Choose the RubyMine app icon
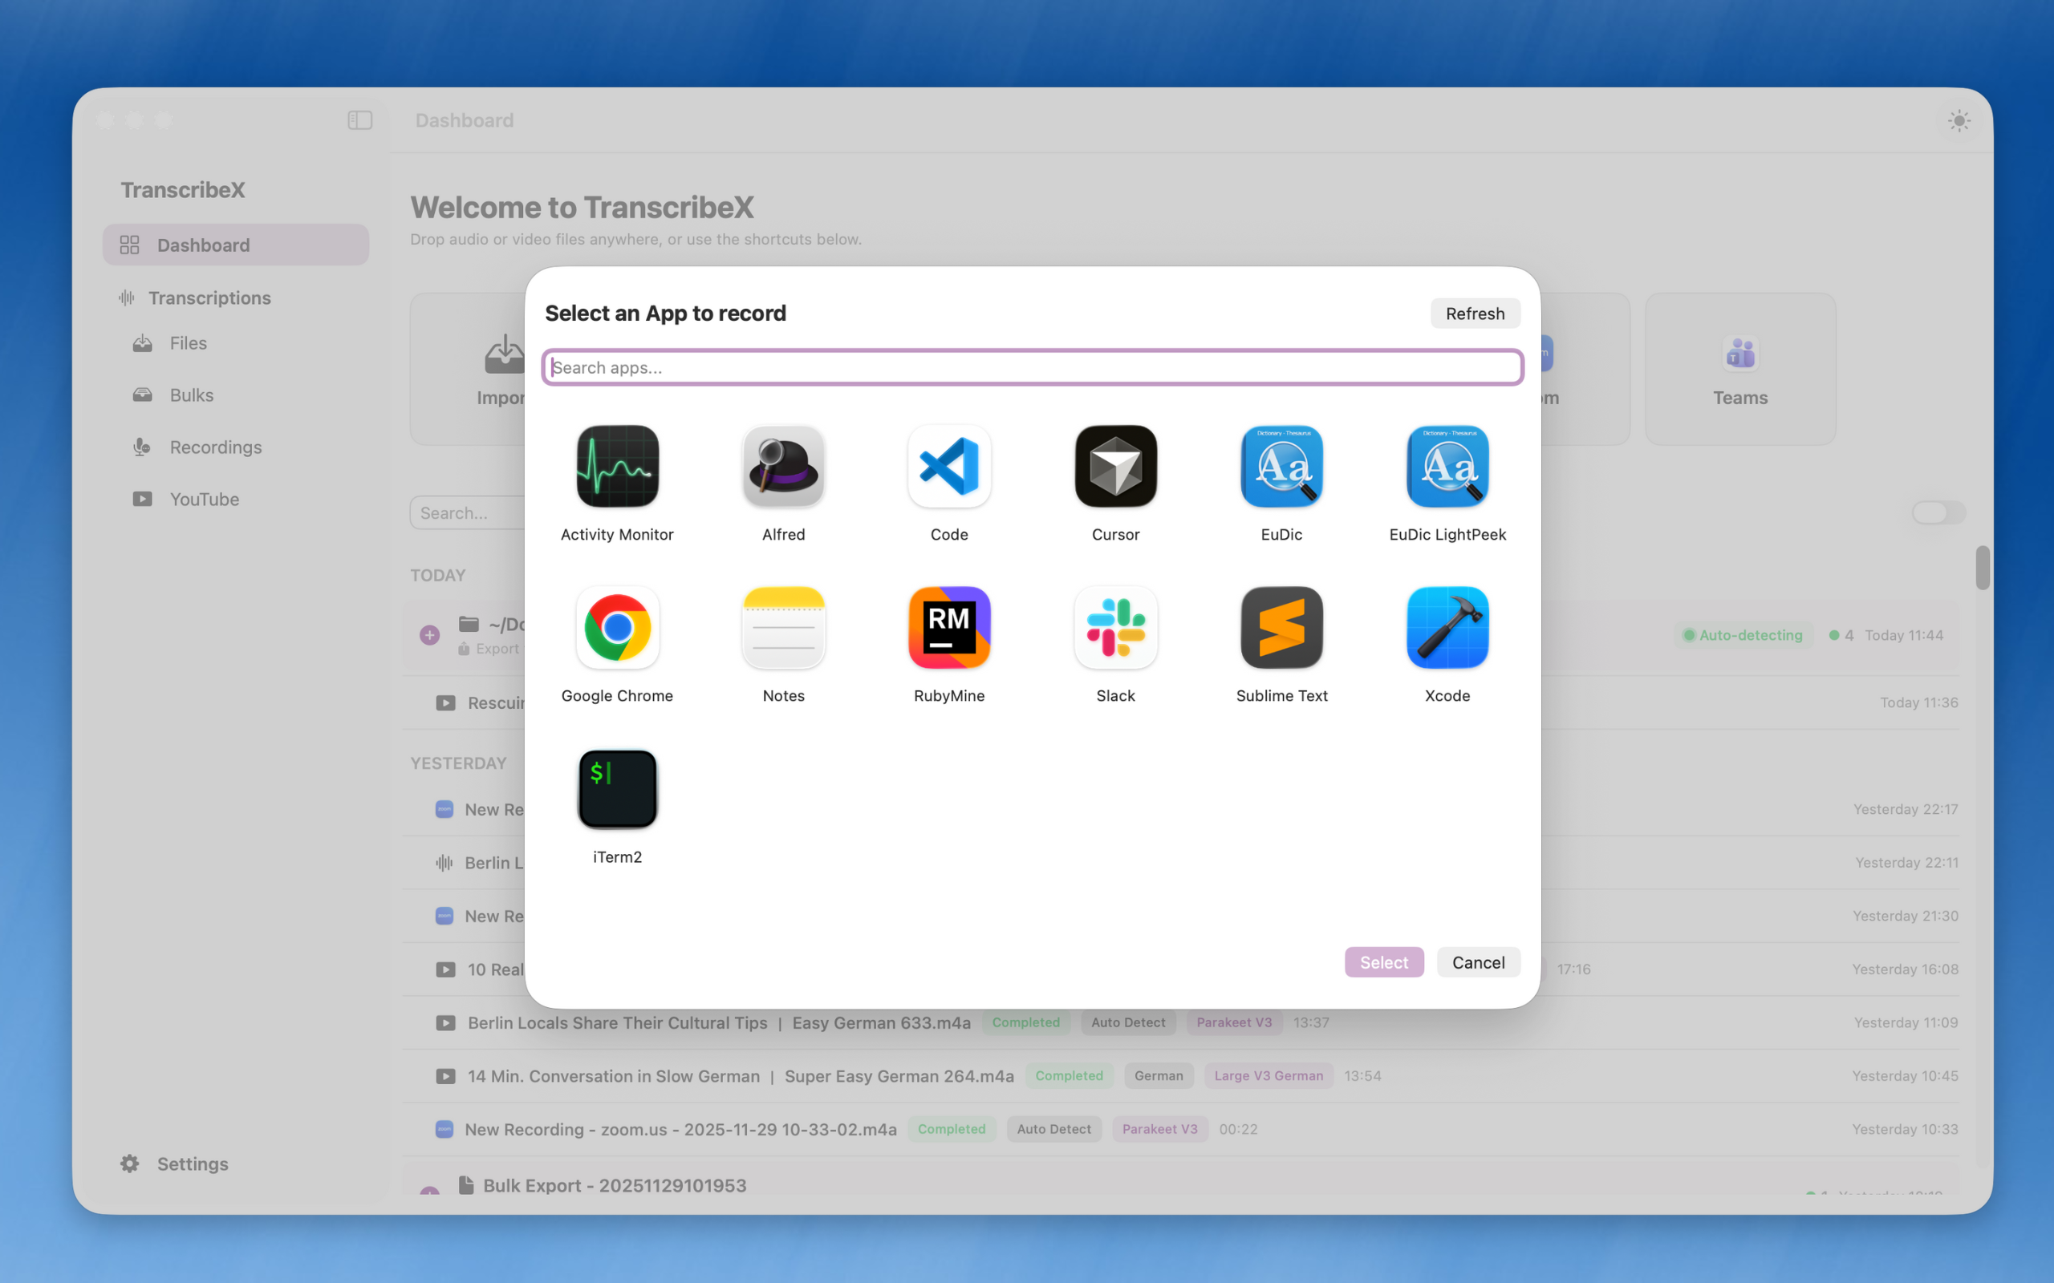Image resolution: width=2054 pixels, height=1283 pixels. pyautogui.click(x=949, y=628)
